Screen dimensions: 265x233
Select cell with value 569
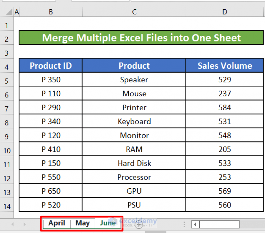click(225, 191)
